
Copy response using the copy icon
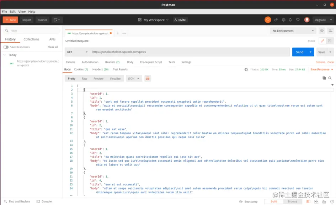click(324, 78)
